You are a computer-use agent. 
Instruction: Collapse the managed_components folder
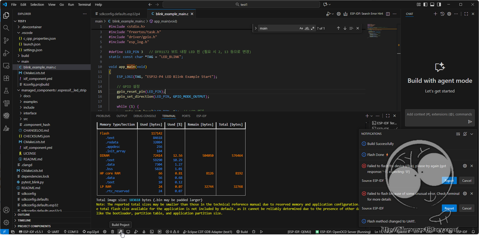coord(52,90)
